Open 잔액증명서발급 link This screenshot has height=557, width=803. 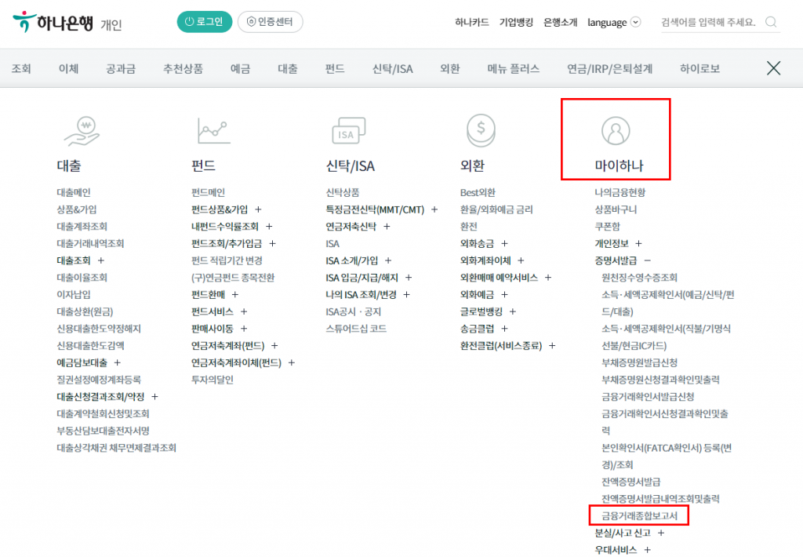[631, 482]
